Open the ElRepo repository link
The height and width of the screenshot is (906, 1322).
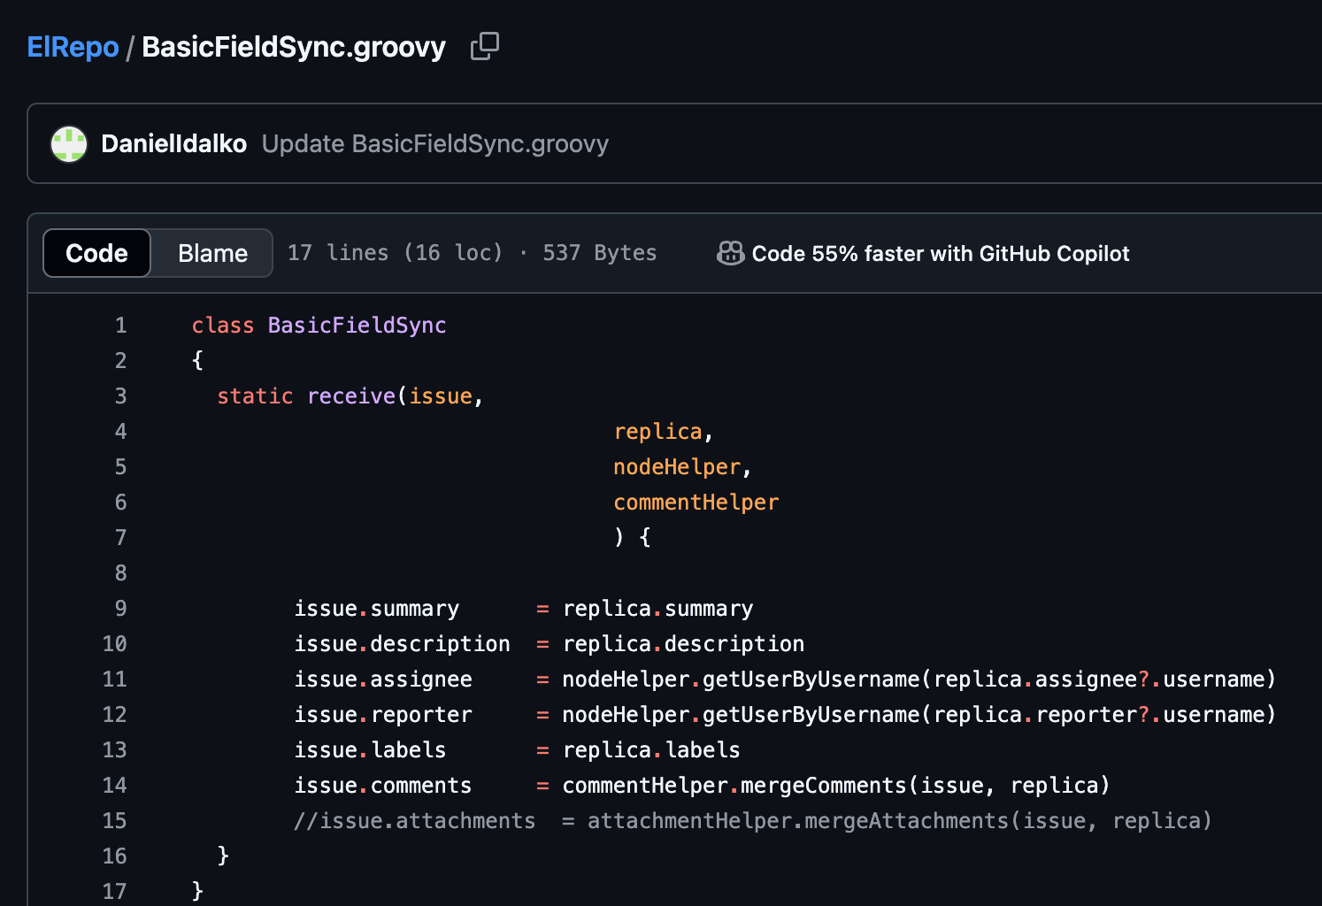click(73, 47)
